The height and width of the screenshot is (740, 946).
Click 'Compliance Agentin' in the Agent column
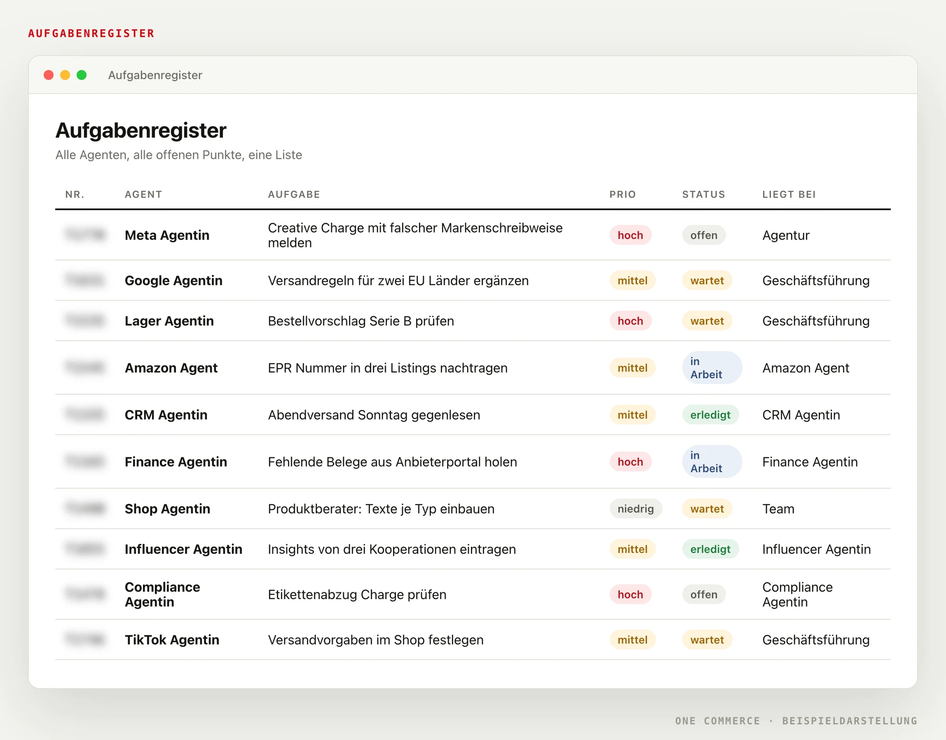[x=162, y=594]
